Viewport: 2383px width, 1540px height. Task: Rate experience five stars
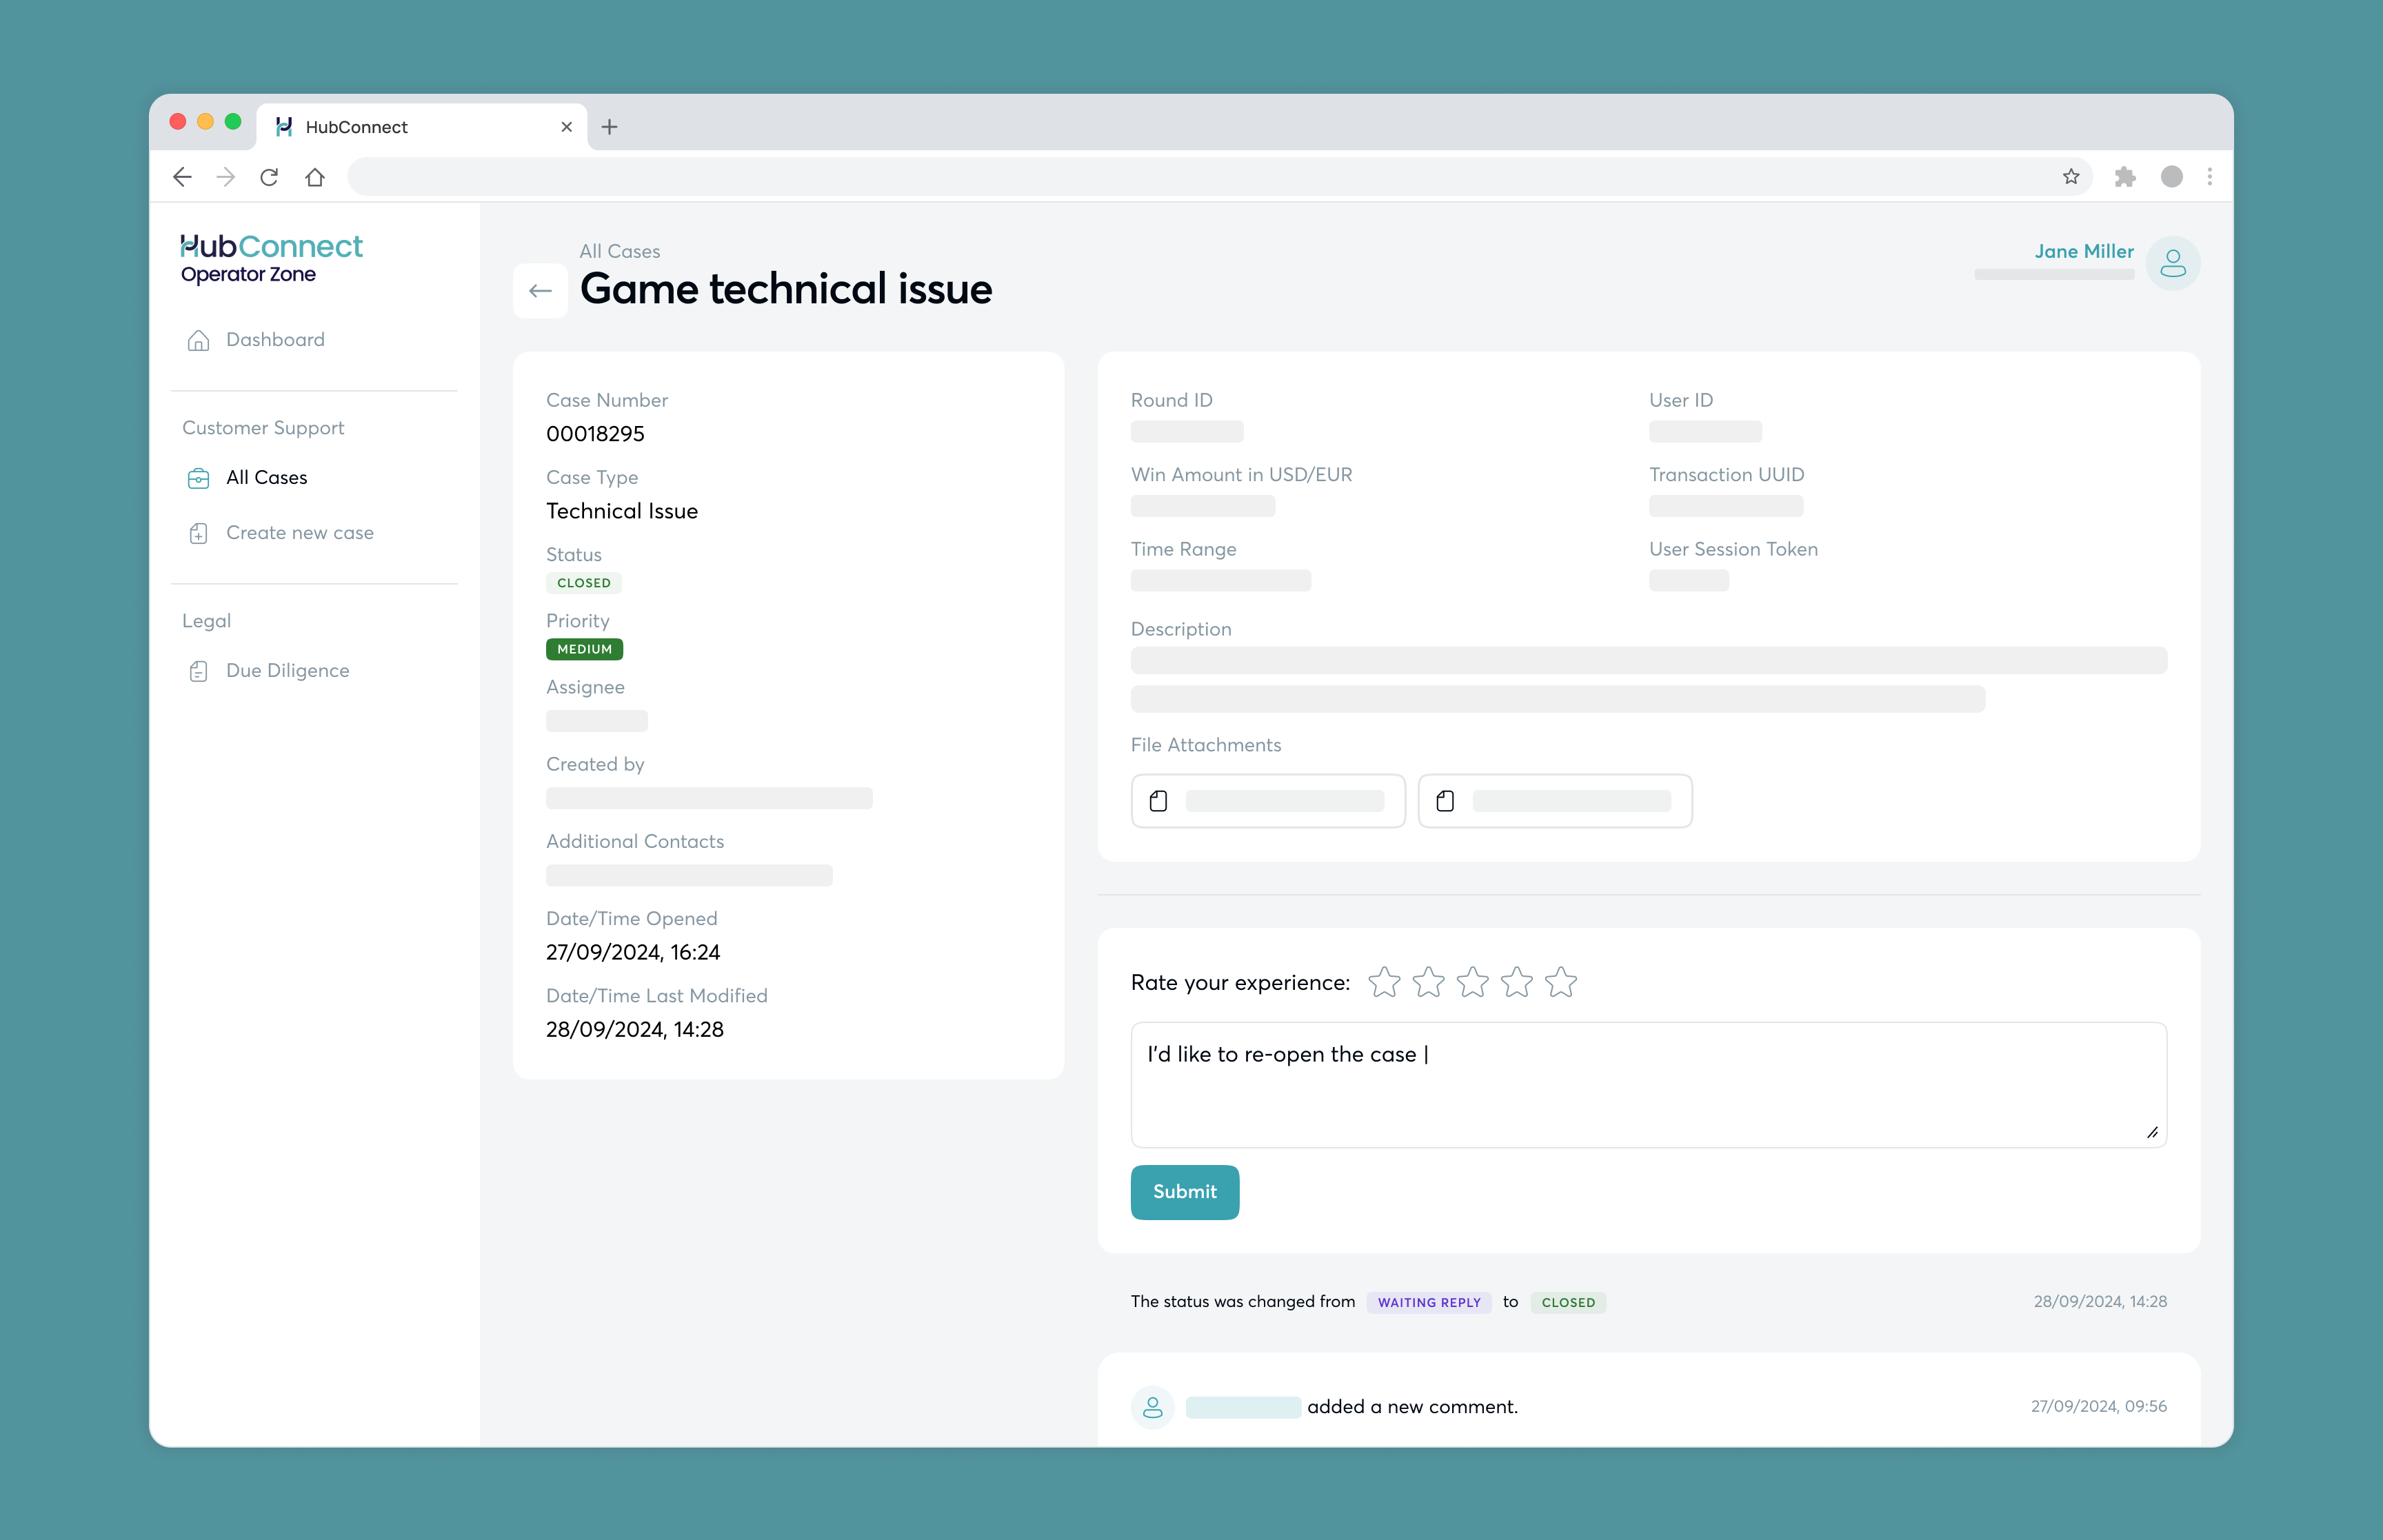click(1560, 982)
